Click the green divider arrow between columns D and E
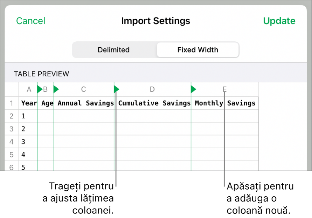 coord(193,90)
